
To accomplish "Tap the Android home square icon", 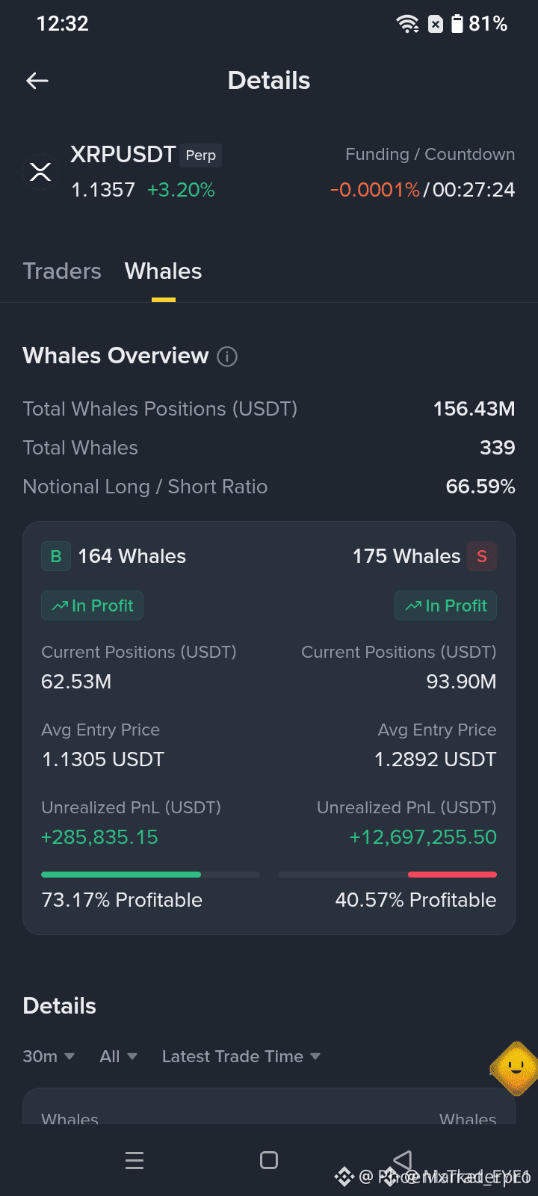I will (269, 1160).
